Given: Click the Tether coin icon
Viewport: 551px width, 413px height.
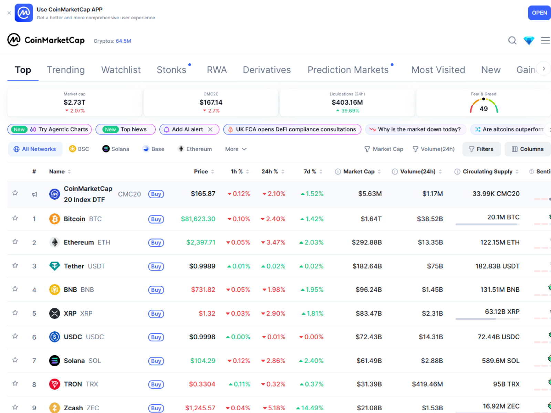Looking at the screenshot, I should click(54, 266).
